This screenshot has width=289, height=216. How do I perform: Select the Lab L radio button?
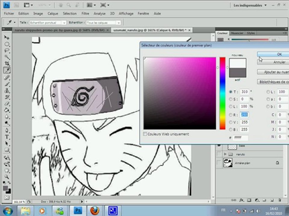point(268,92)
